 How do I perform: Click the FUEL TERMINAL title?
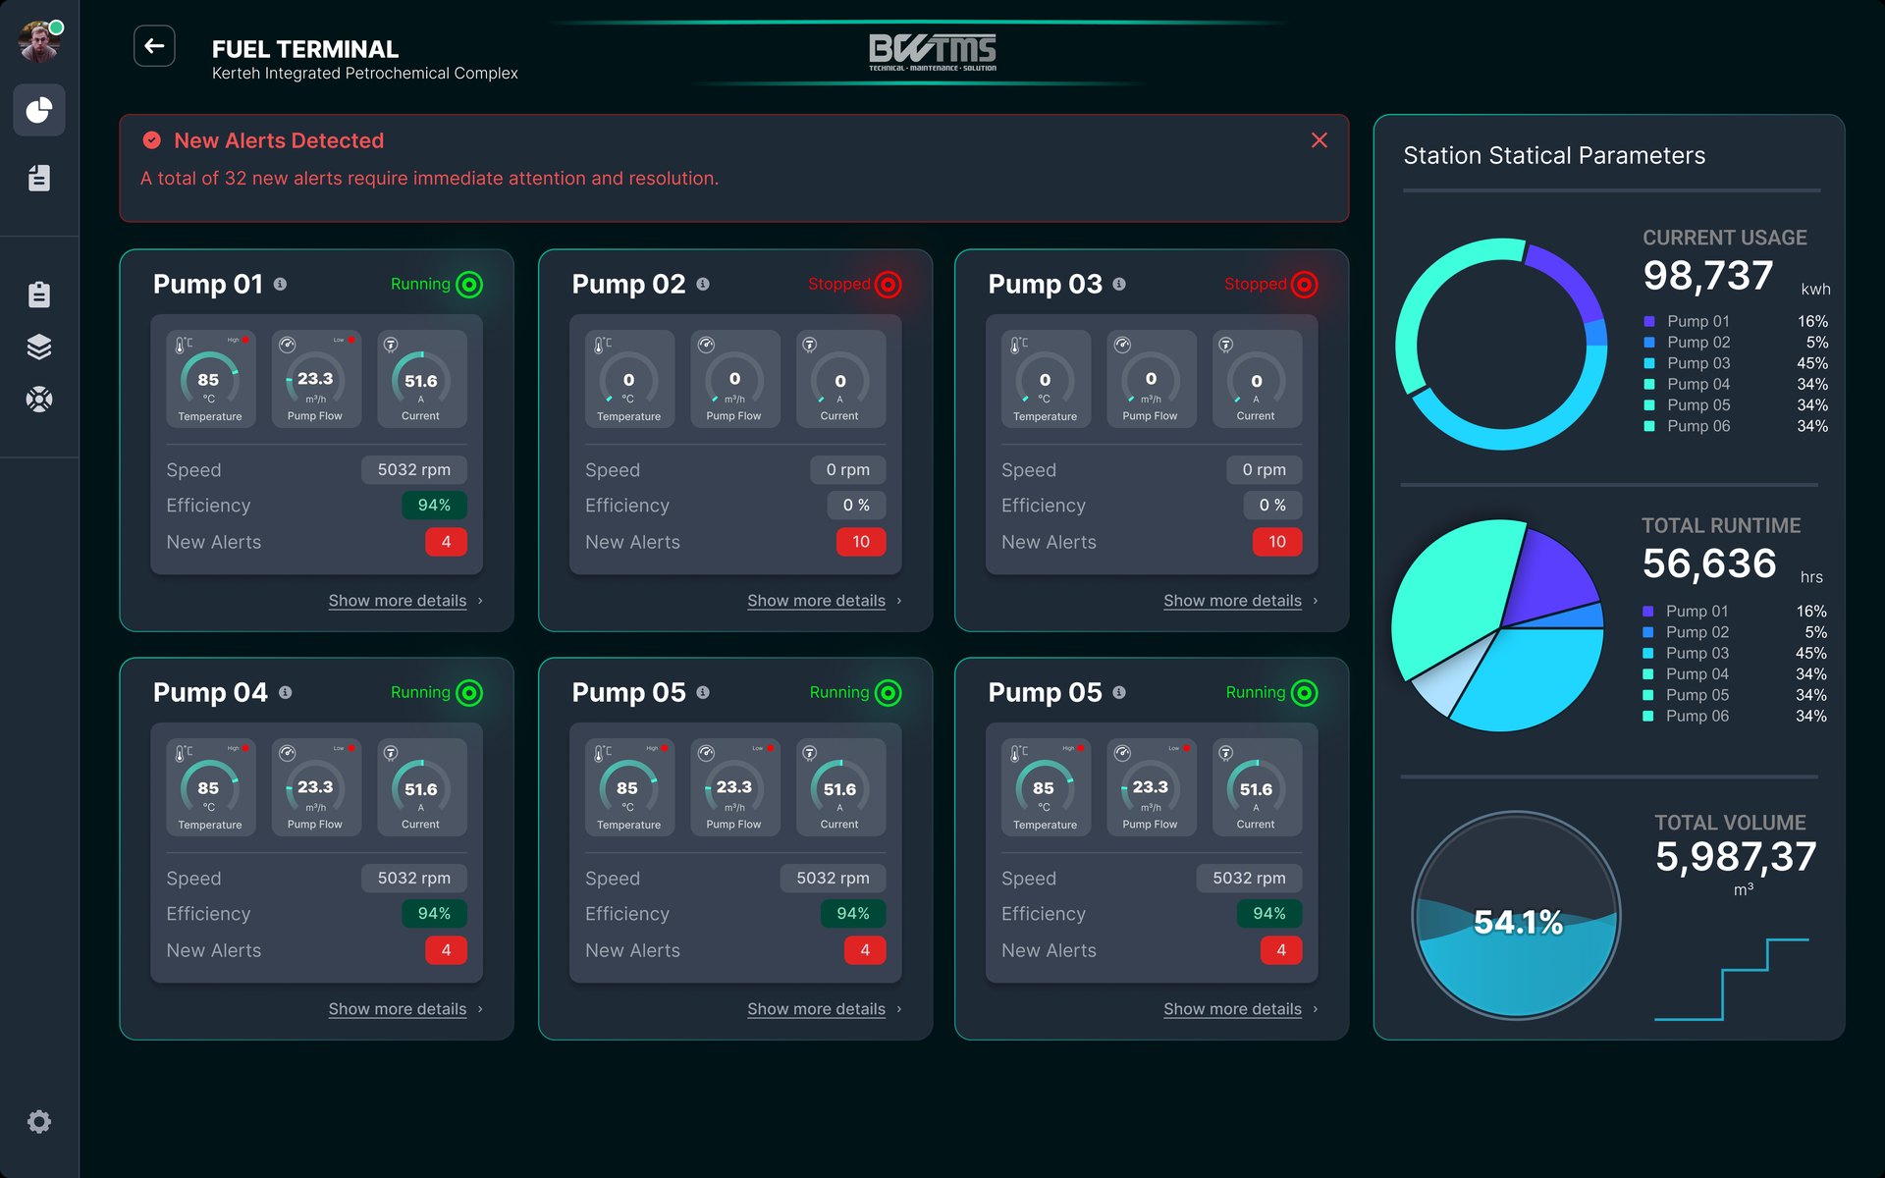pyautogui.click(x=305, y=49)
